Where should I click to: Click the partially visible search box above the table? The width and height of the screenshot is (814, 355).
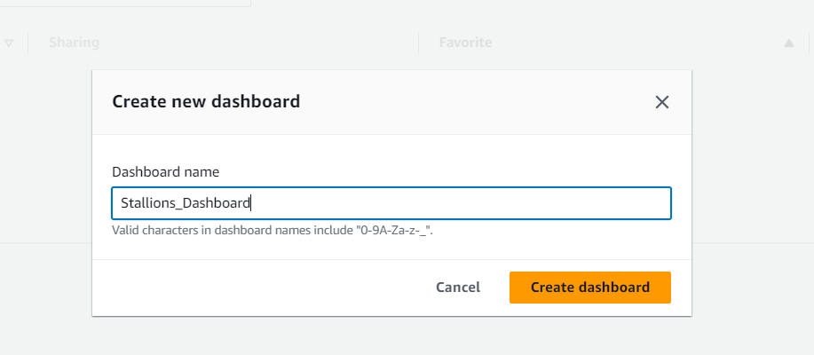pyautogui.click(x=125, y=4)
